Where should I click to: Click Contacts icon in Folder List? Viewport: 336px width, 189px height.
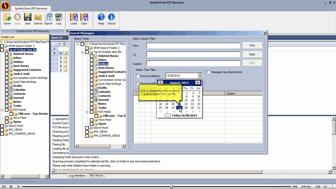click(x=11, y=94)
